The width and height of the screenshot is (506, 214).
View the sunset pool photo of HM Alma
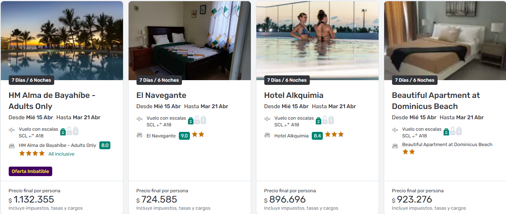(x=62, y=41)
